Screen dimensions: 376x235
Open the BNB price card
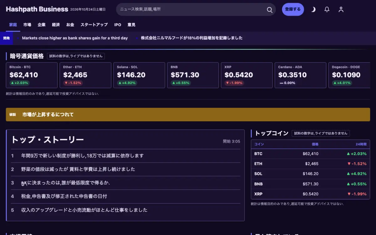tap(193, 75)
